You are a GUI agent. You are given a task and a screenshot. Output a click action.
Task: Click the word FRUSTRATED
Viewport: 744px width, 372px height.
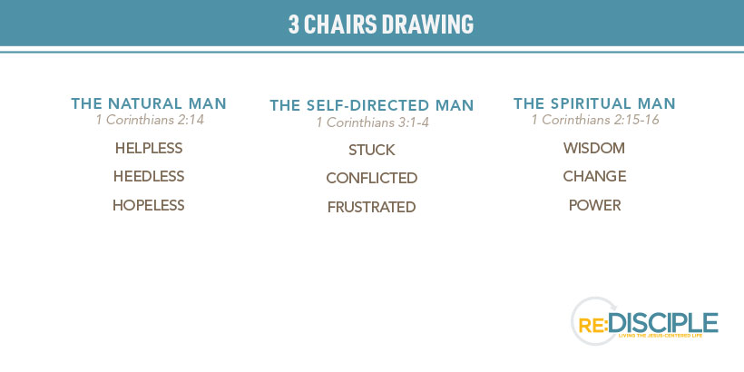371,208
